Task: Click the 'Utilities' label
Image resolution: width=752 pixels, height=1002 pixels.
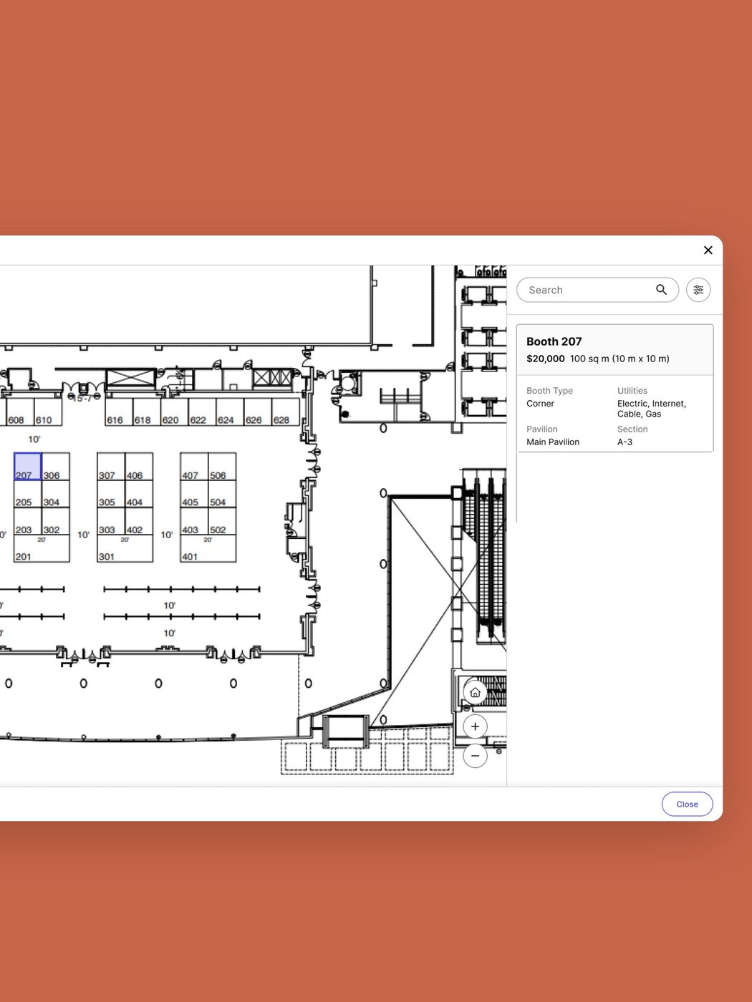Action: click(x=632, y=391)
